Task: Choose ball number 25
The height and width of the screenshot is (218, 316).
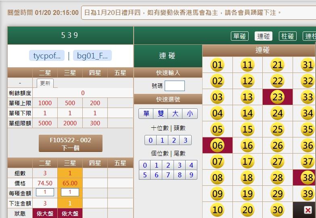Action: pos(278,129)
